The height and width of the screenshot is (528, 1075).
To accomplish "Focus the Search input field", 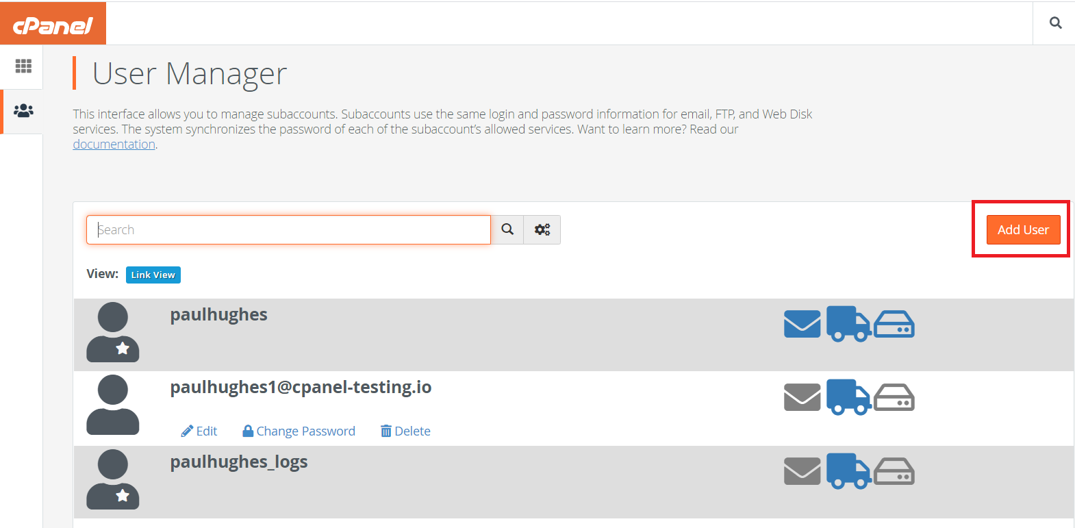I will (x=288, y=229).
